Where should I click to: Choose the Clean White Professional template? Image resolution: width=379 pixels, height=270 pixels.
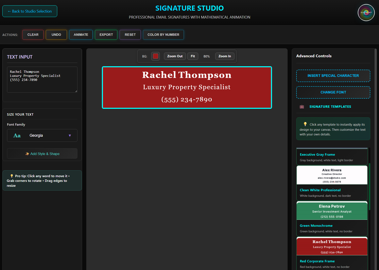(332, 183)
